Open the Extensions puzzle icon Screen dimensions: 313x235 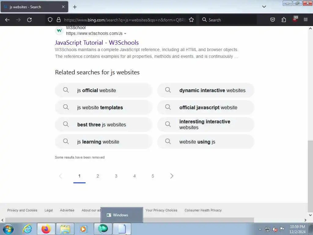pos(284,20)
